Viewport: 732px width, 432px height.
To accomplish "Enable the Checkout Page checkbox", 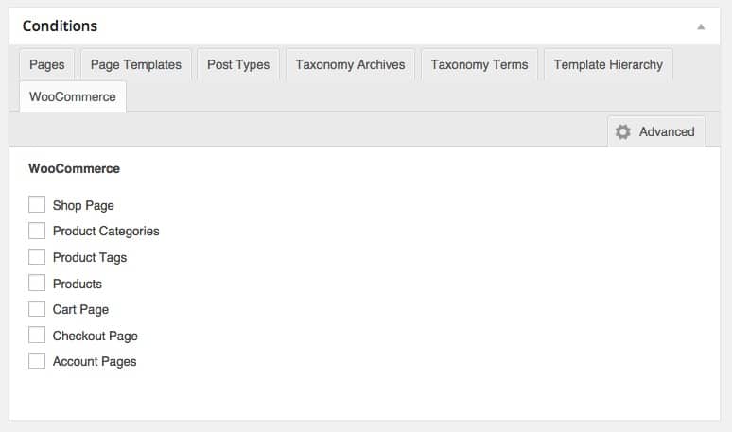I will tap(37, 335).
